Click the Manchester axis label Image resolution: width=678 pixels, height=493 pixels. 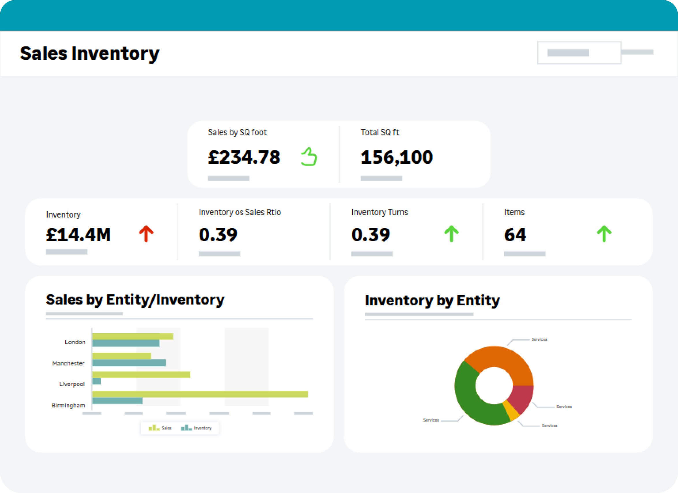pyautogui.click(x=68, y=363)
